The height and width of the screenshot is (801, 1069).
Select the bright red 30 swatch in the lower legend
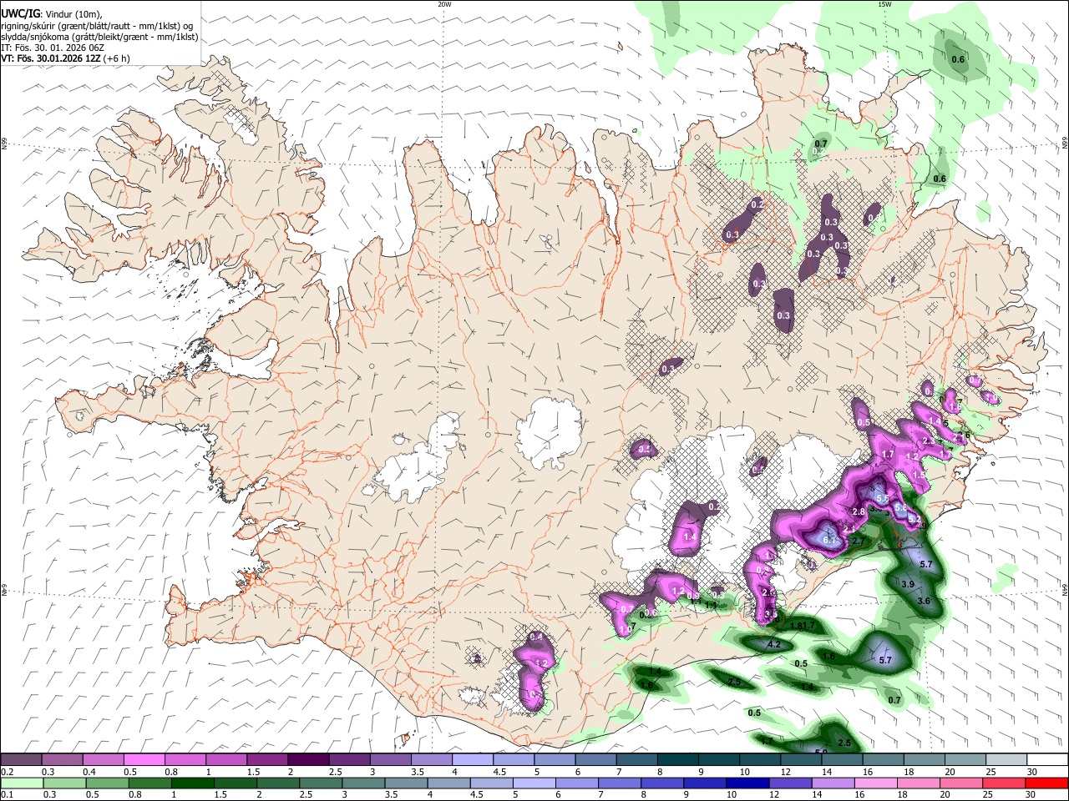point(1047,783)
